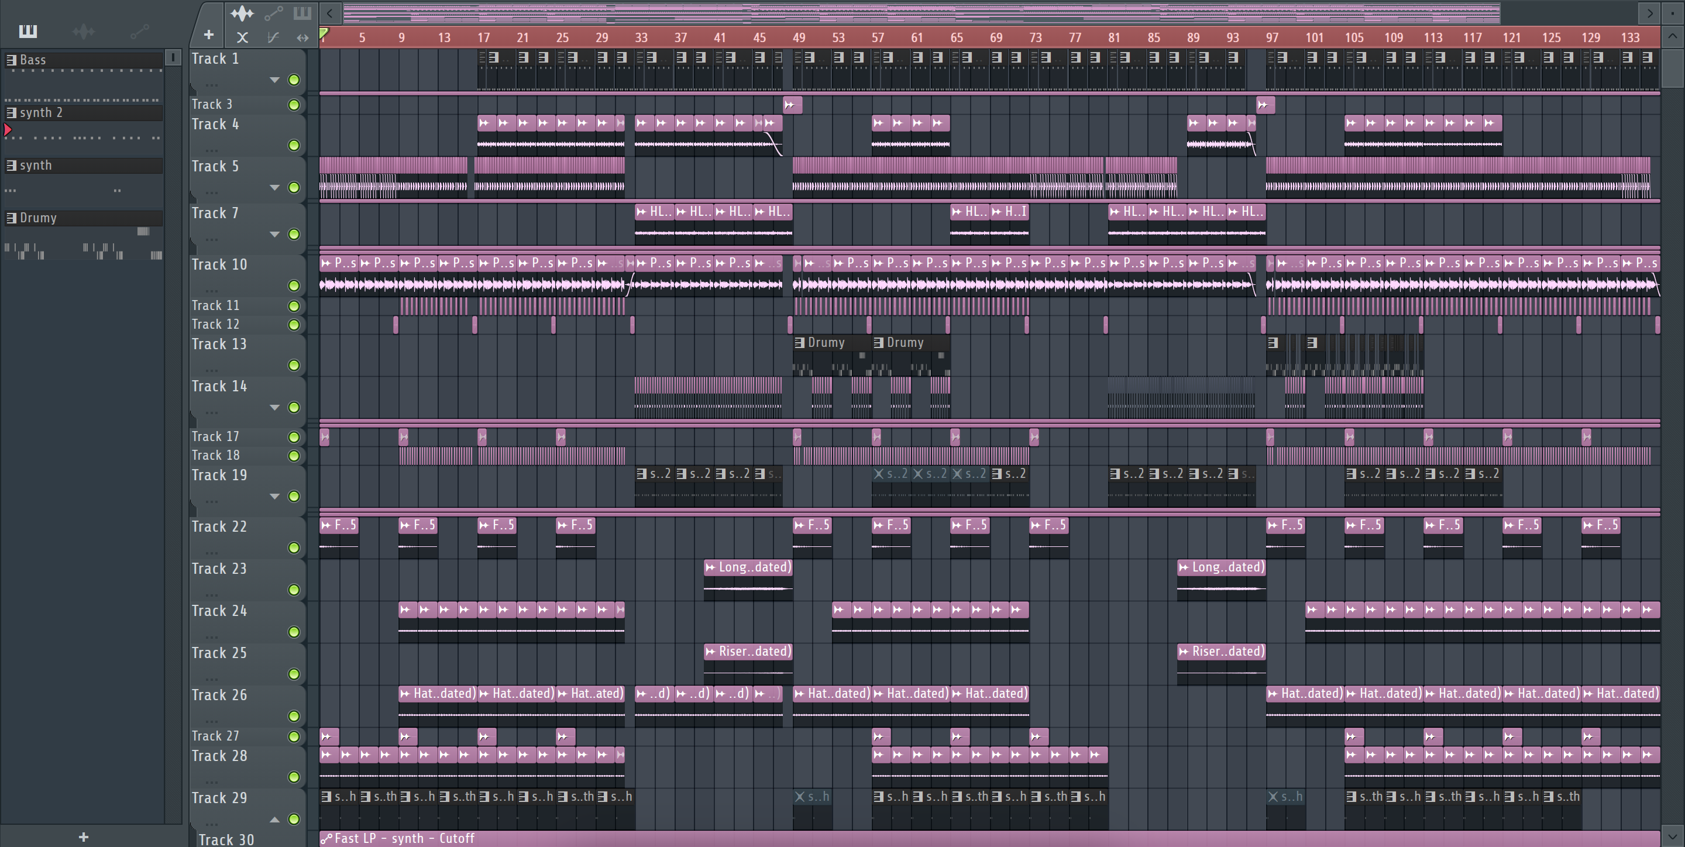
Task: Add new pattern with plus in picker
Action: [83, 836]
